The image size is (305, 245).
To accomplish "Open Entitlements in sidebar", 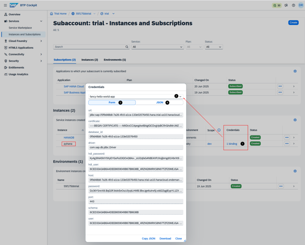I will (x=16, y=67).
